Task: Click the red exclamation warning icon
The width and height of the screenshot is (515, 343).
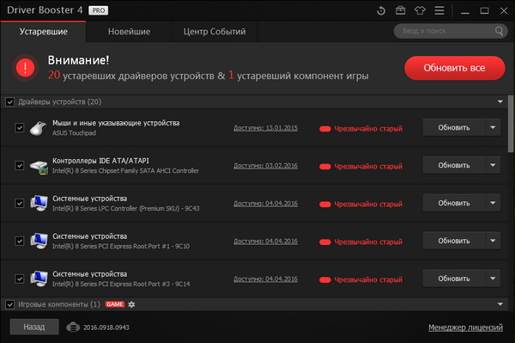Action: point(25,68)
